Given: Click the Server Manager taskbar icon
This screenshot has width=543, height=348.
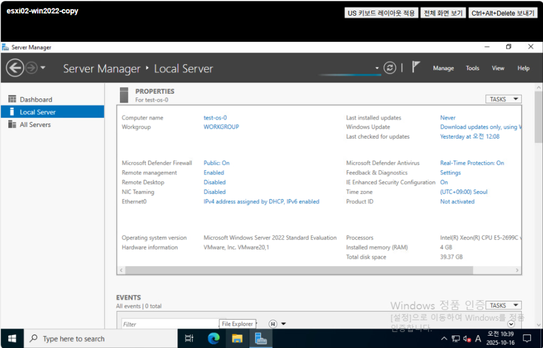Looking at the screenshot, I should point(261,339).
